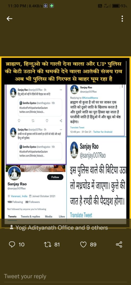Screen dimensions: 131x285
Task: Open the share icon beside the like count
Action: [x=119, y=244]
